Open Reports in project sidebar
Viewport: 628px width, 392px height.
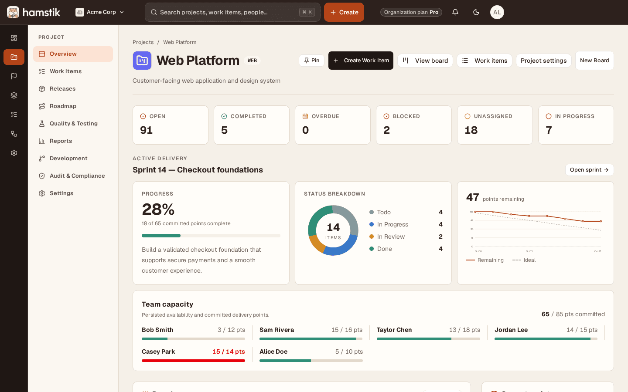click(73, 141)
